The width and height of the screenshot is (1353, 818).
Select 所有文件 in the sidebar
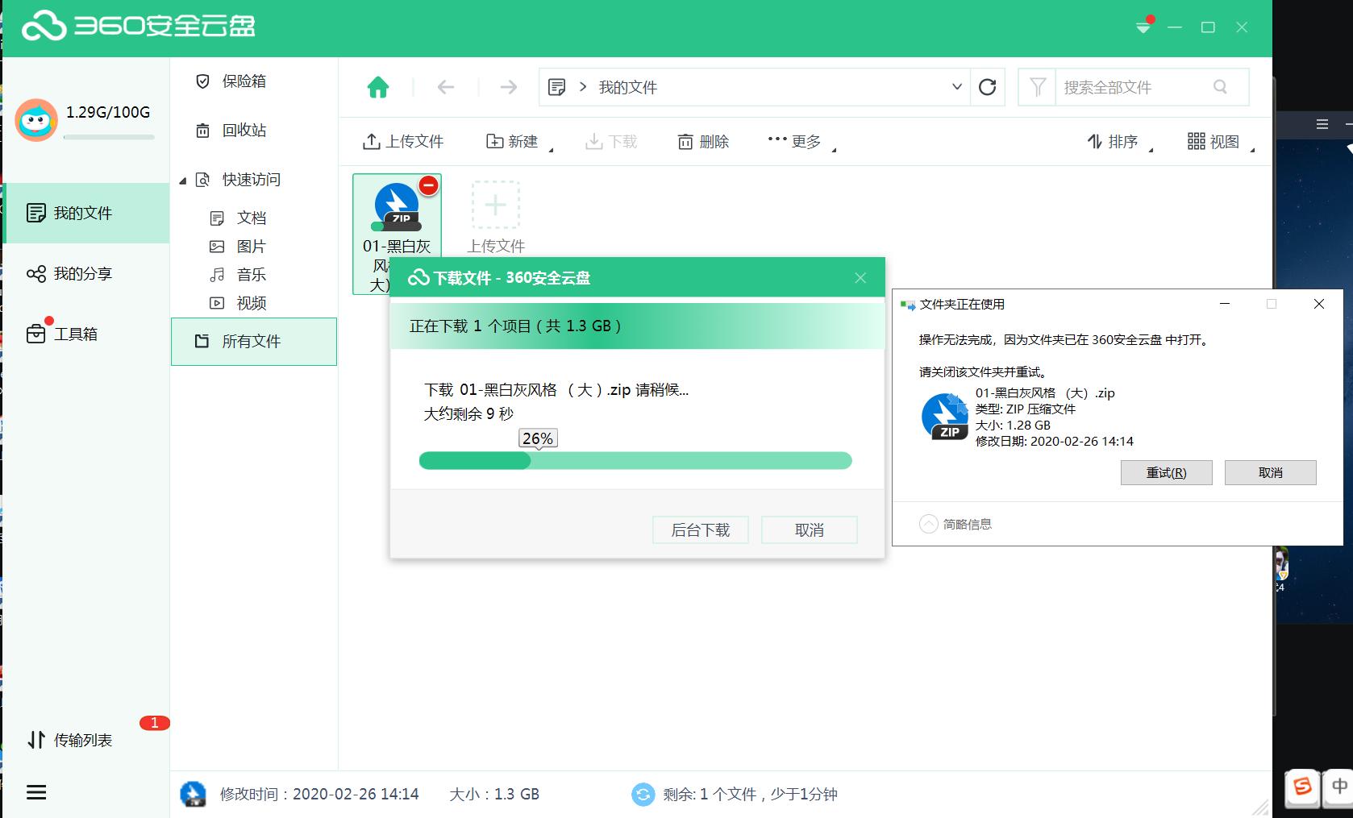pyautogui.click(x=252, y=341)
